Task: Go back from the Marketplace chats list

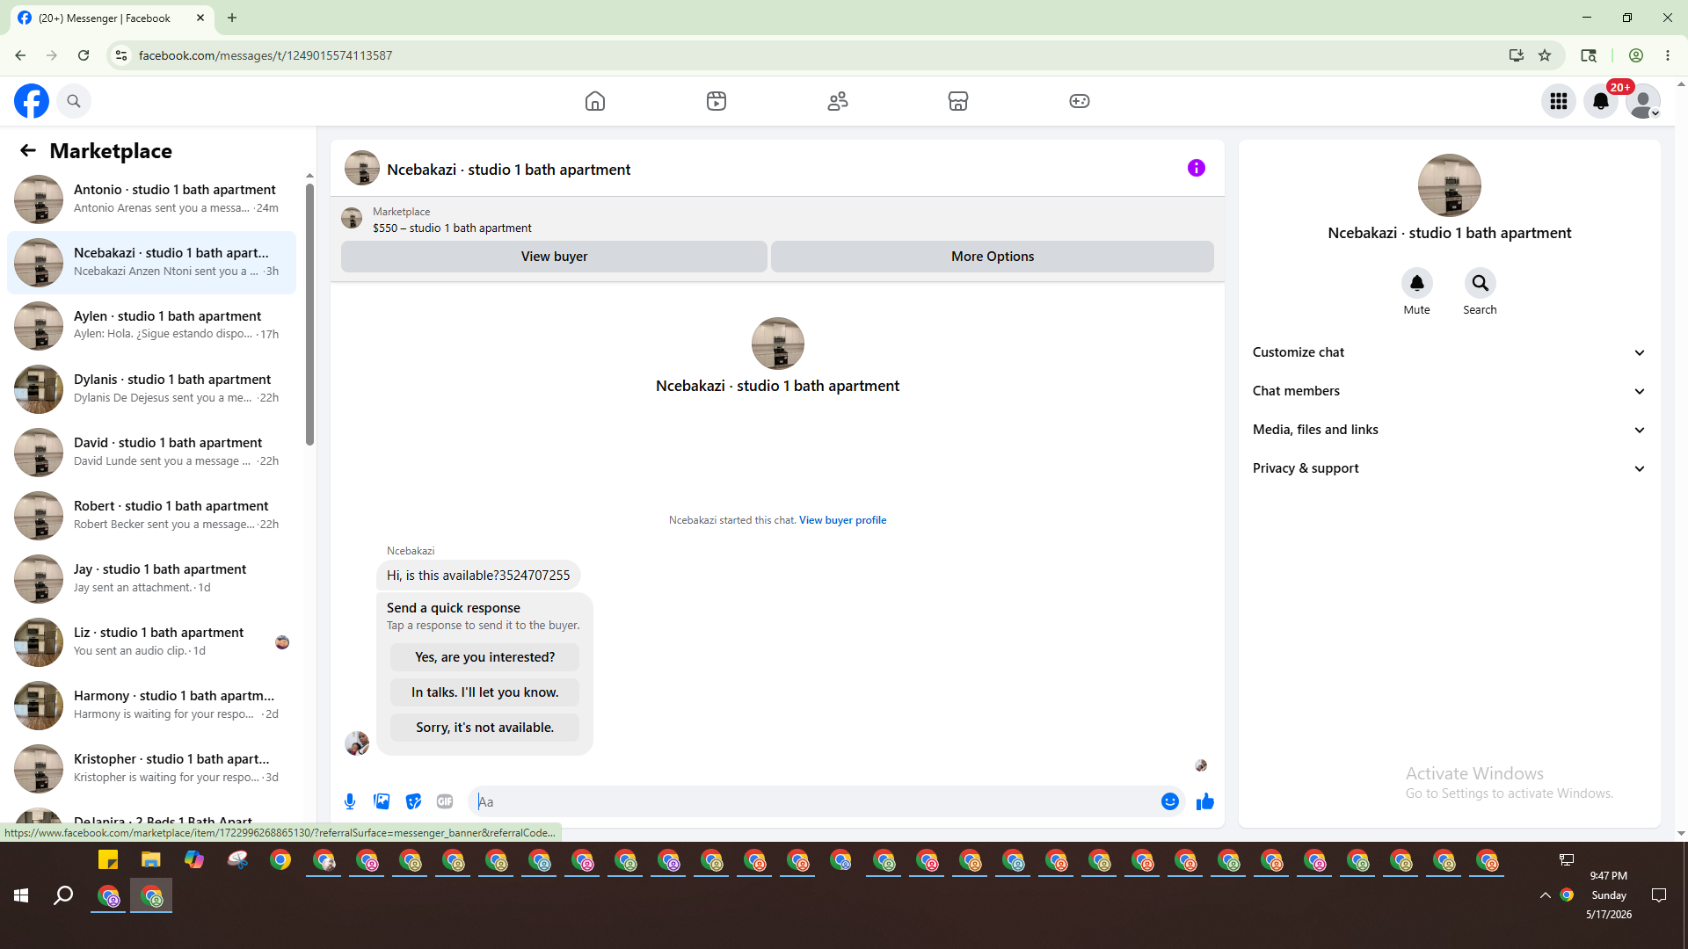Action: click(28, 150)
